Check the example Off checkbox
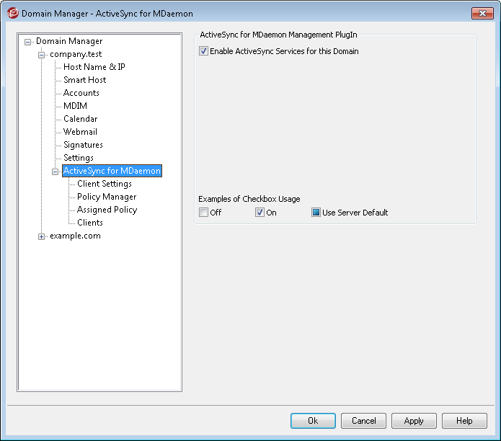This screenshot has width=501, height=441. [x=203, y=213]
